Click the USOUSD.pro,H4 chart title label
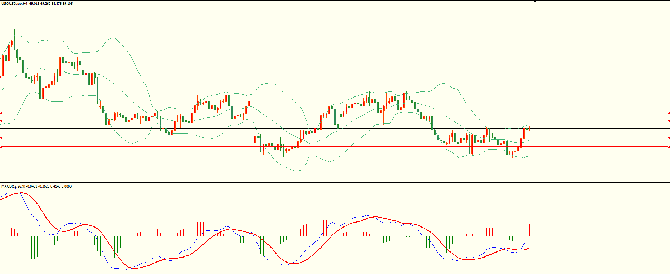The image size is (670, 274). click(x=14, y=4)
